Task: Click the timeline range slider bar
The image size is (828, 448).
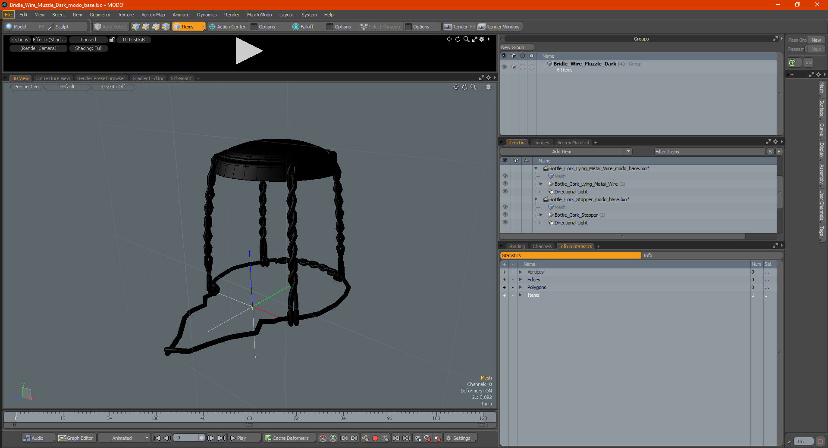Action: (x=249, y=425)
